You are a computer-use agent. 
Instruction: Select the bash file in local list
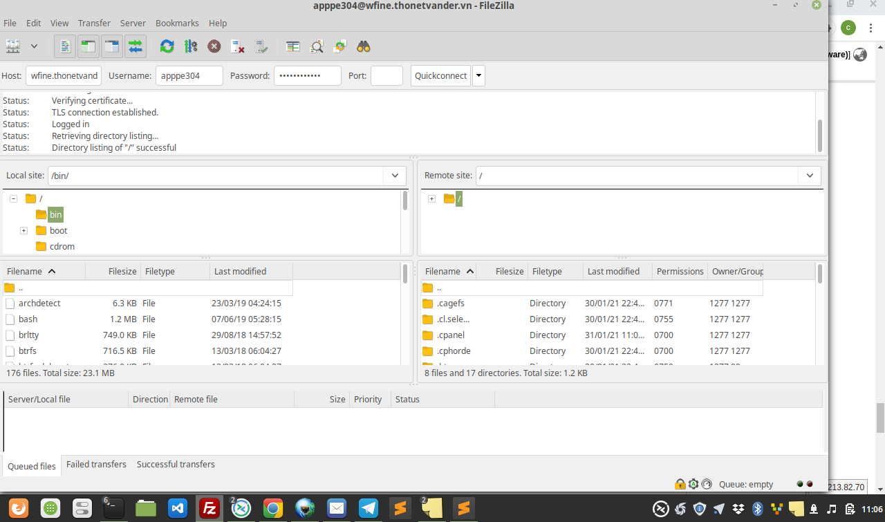click(148, 319)
